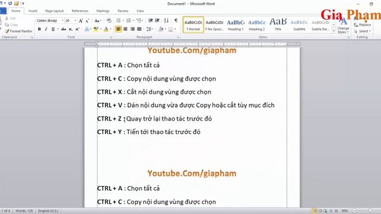
Task: Toggle italic formatting
Action: click(46, 29)
